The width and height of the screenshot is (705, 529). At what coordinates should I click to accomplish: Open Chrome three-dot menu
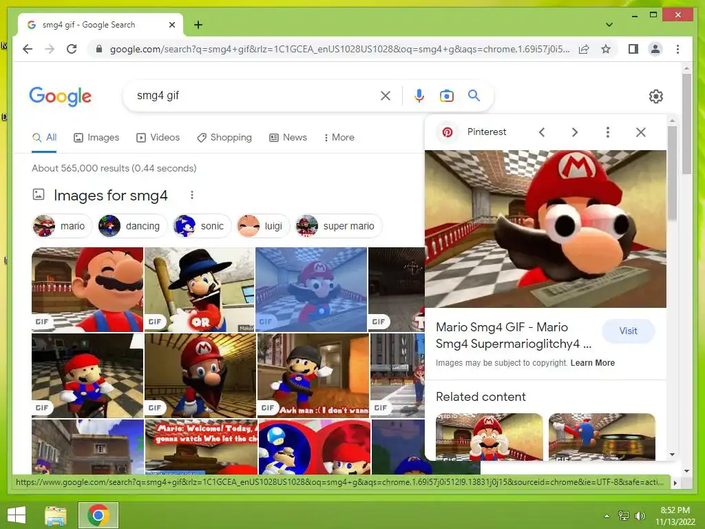click(677, 49)
